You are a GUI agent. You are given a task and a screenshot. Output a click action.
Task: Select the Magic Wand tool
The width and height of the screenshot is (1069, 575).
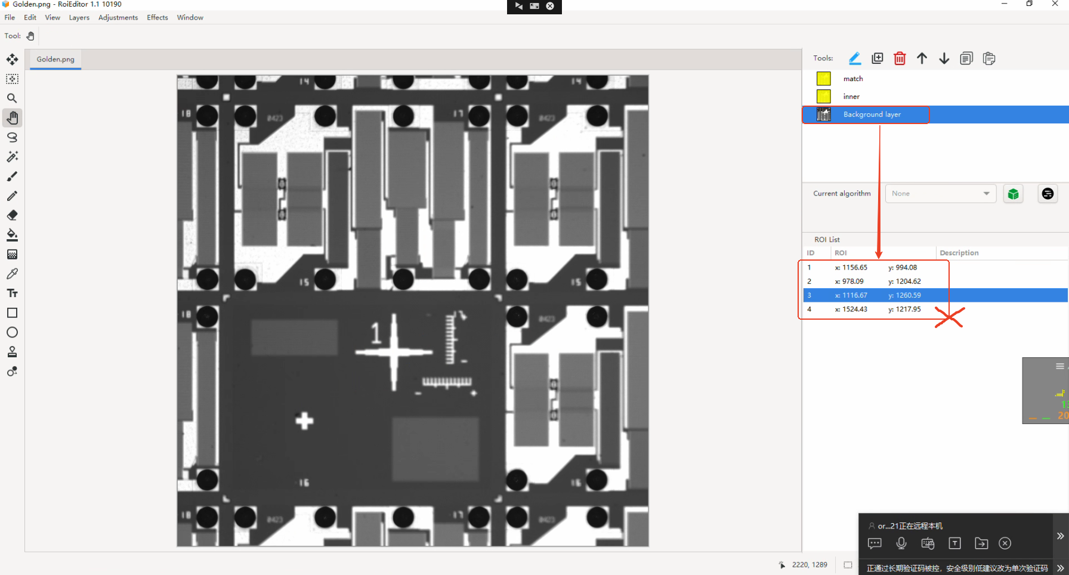click(x=12, y=157)
